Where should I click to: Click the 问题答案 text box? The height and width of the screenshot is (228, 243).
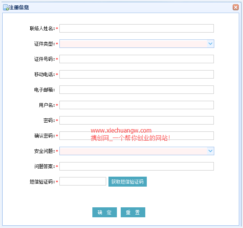[x=136, y=166]
